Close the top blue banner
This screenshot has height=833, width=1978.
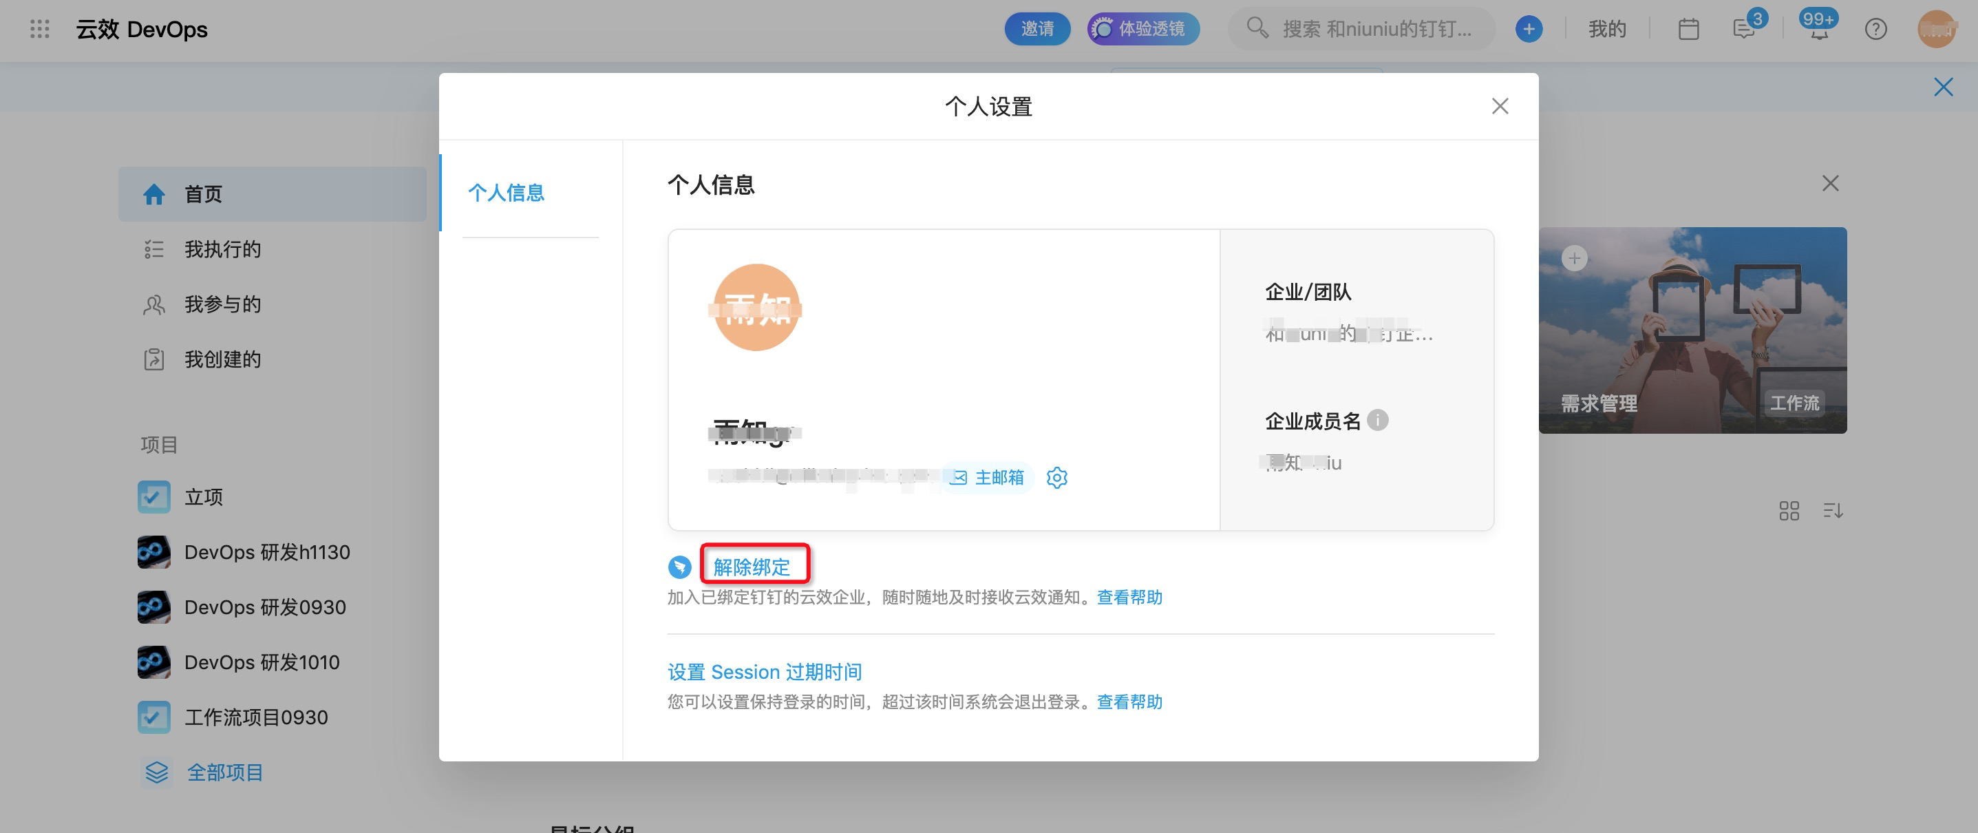[1944, 87]
